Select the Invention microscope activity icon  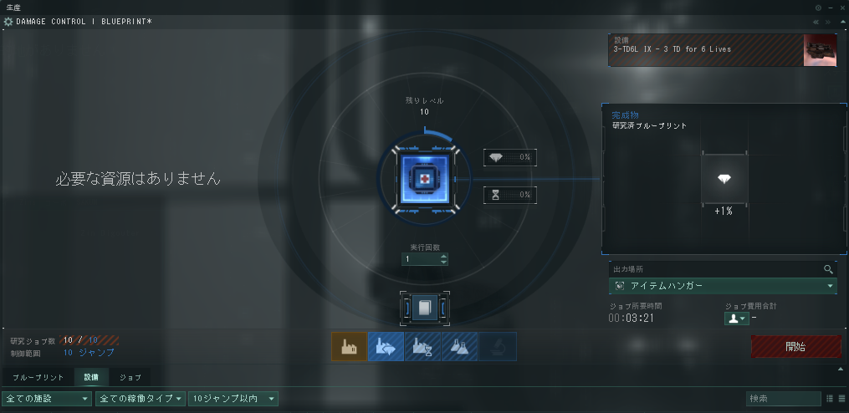(x=498, y=346)
